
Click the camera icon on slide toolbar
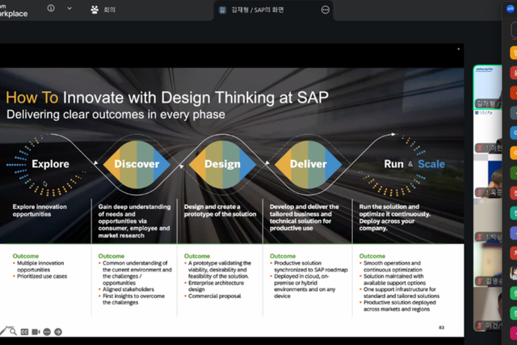[x=36, y=332]
